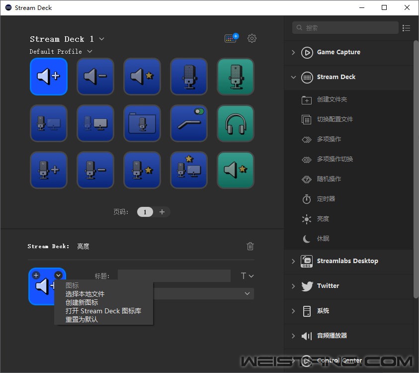Open the Stream Deck store keyboard icon
419x373 pixels.
click(232, 38)
